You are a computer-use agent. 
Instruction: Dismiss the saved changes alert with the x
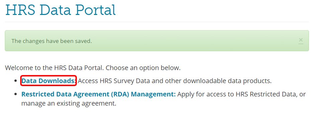(x=301, y=41)
